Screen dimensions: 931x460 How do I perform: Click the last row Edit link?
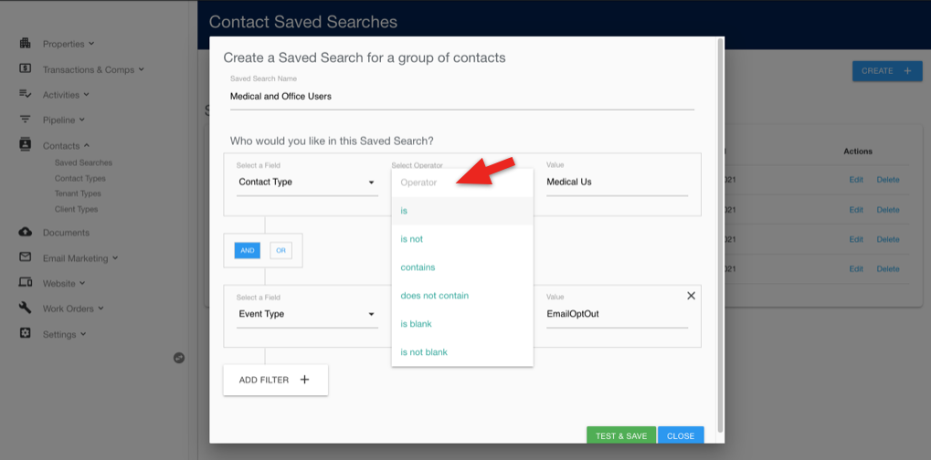point(855,268)
